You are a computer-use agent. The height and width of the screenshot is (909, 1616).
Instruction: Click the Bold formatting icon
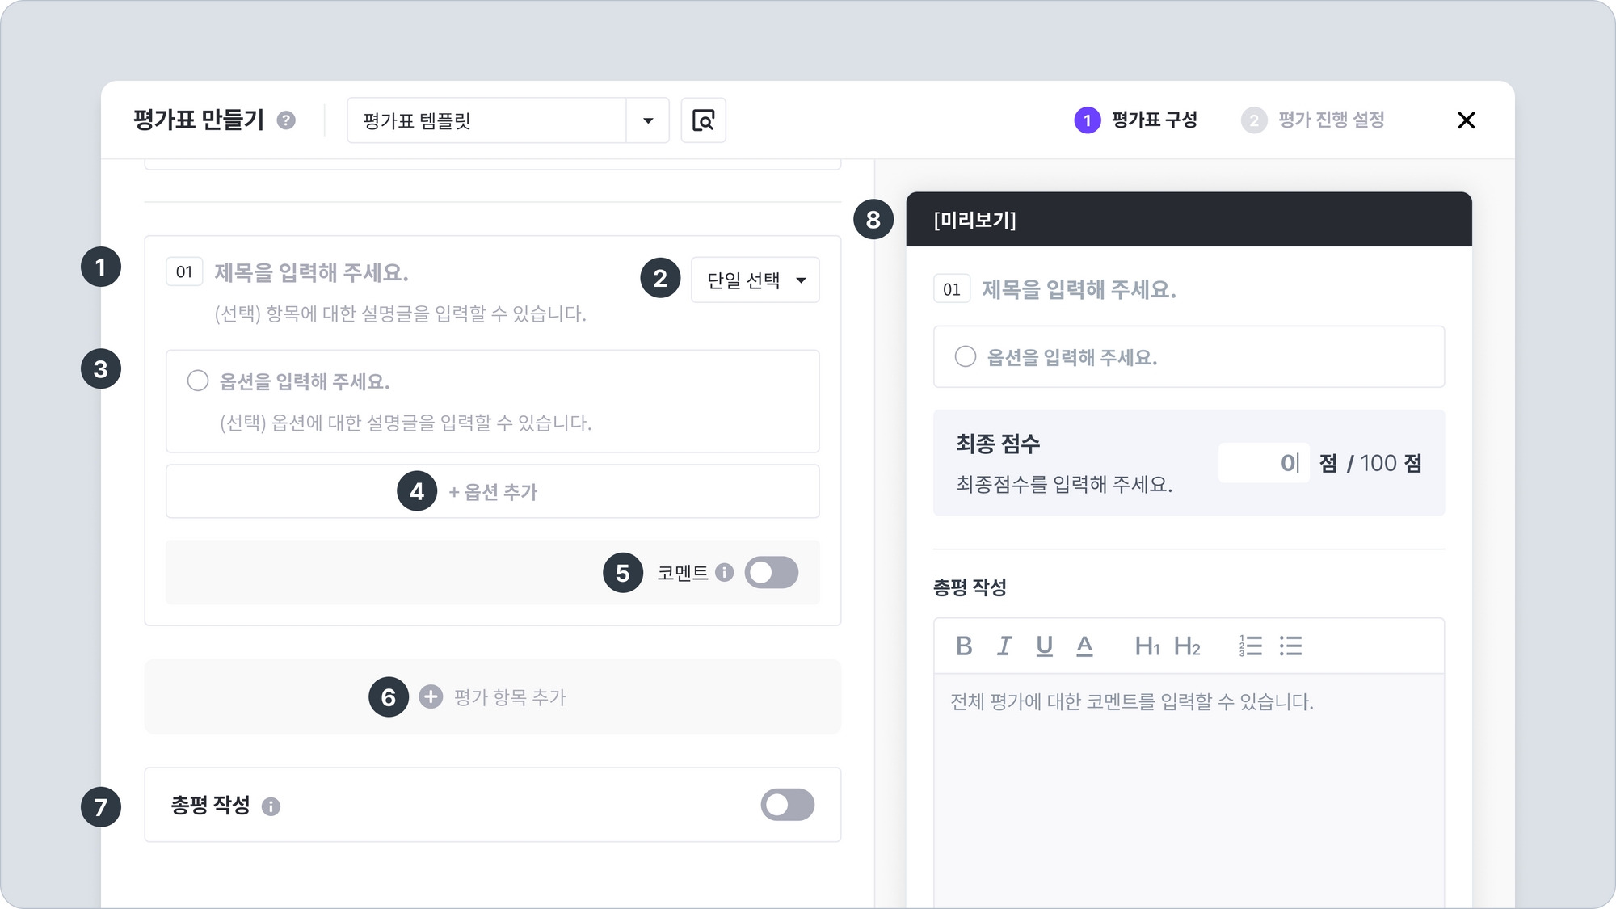tap(964, 646)
